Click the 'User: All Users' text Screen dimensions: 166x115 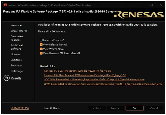51,108
